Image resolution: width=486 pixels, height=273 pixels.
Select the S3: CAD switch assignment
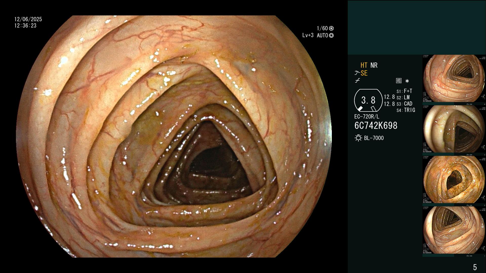[x=404, y=104]
